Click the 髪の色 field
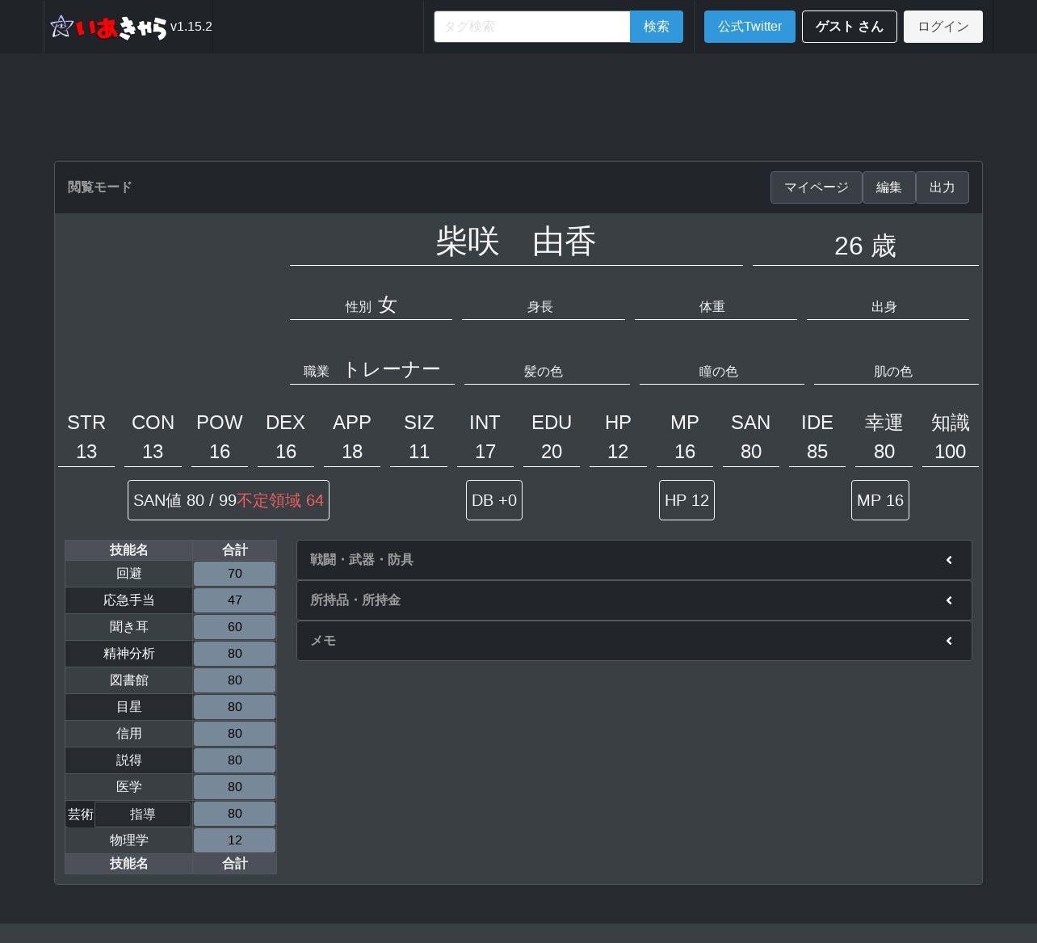Screen dimensions: 1037x943 (x=547, y=371)
